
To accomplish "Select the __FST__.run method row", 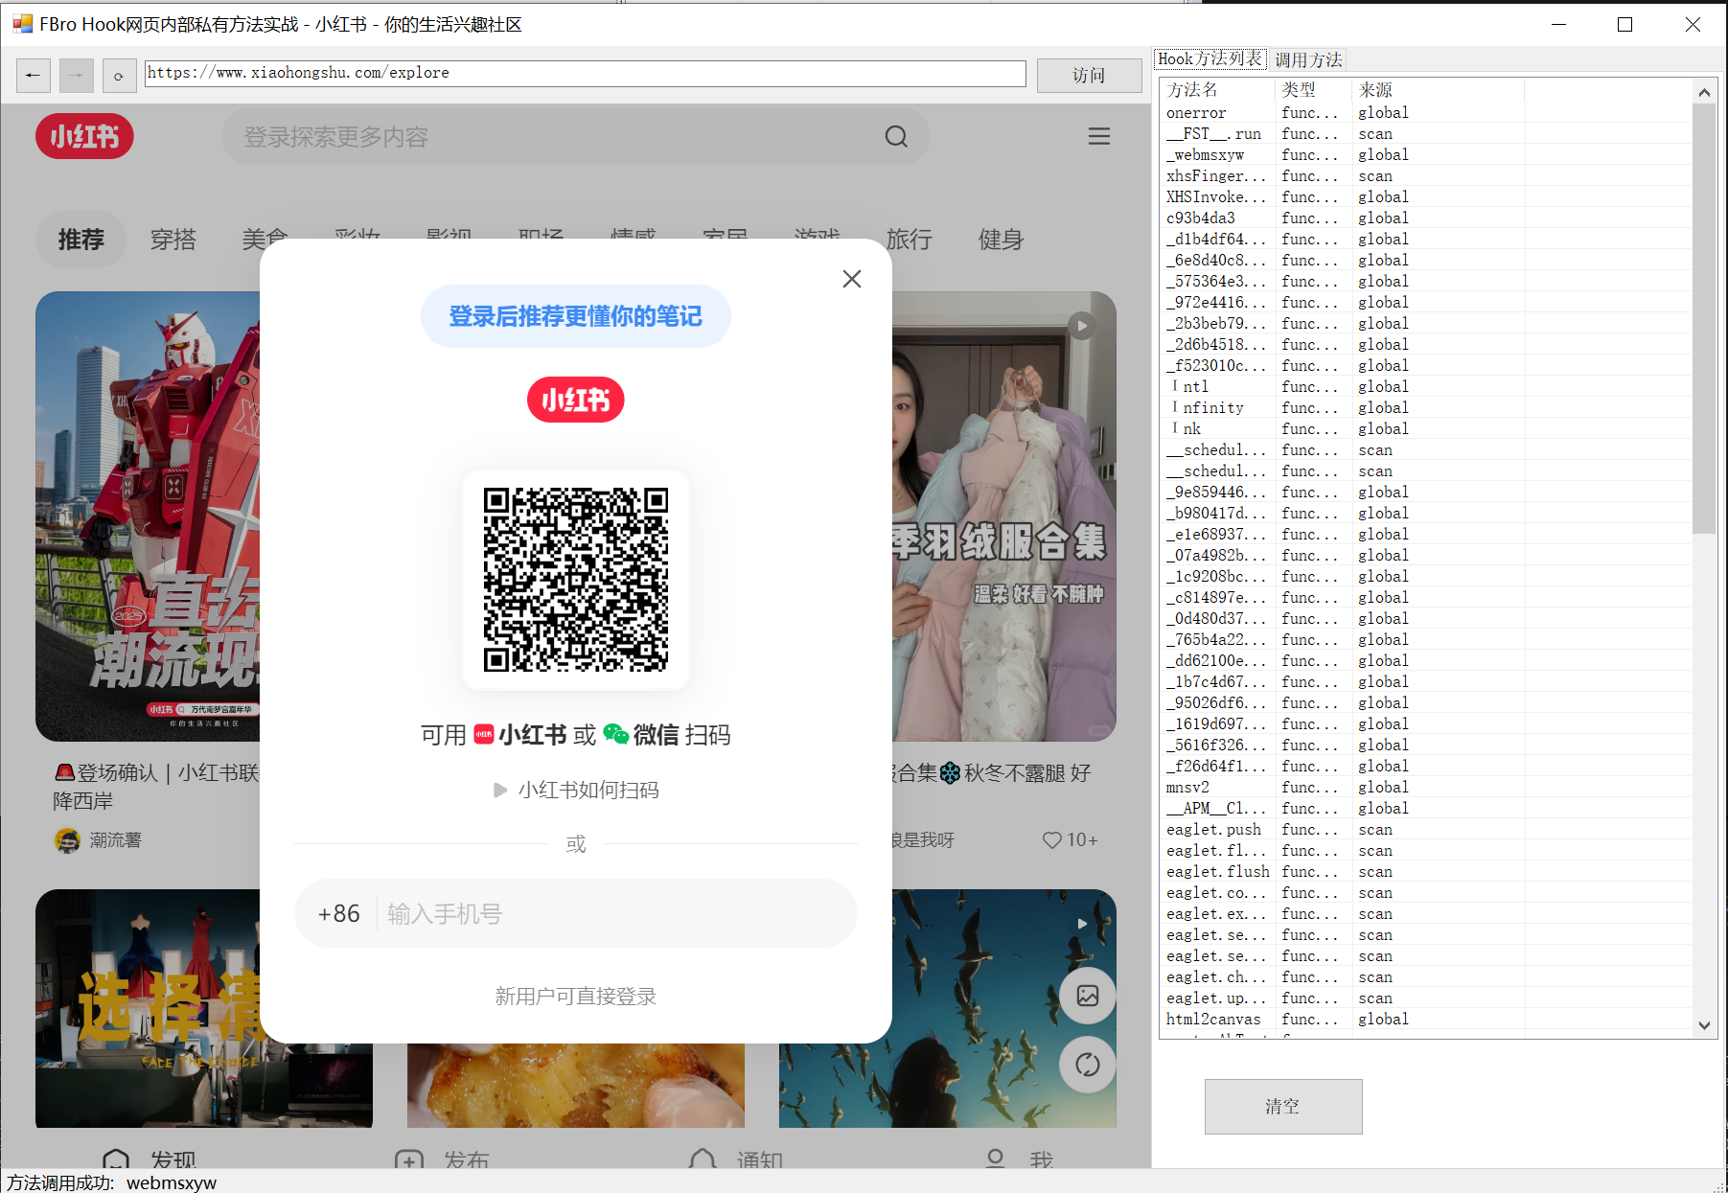I will [x=1425, y=134].
